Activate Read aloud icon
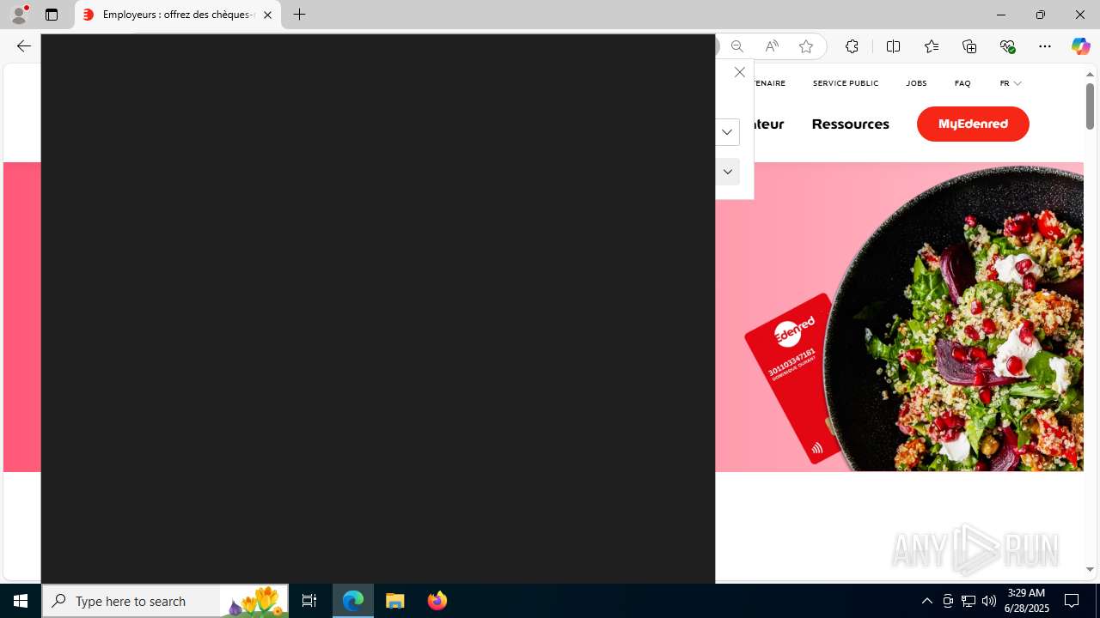Image resolution: width=1100 pixels, height=618 pixels. pyautogui.click(x=772, y=46)
